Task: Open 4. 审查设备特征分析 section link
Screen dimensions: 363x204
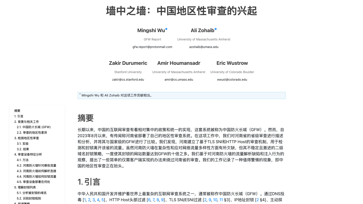Action: (28, 155)
